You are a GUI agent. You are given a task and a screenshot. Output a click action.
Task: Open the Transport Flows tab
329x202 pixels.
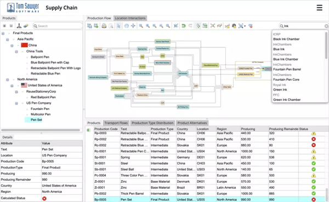[x=116, y=123]
